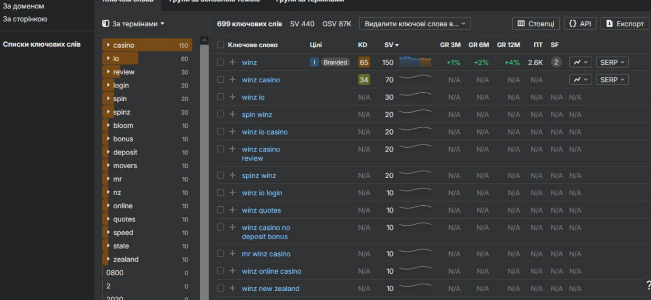Sort by GR 12M column header
Viewport: 651px width, 300px height.
(508, 45)
